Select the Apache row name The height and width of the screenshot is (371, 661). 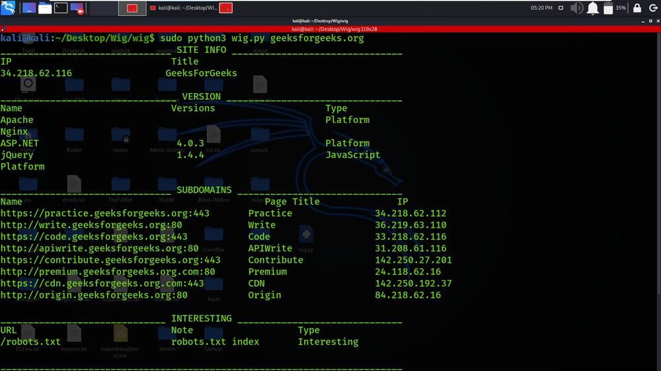(17, 120)
